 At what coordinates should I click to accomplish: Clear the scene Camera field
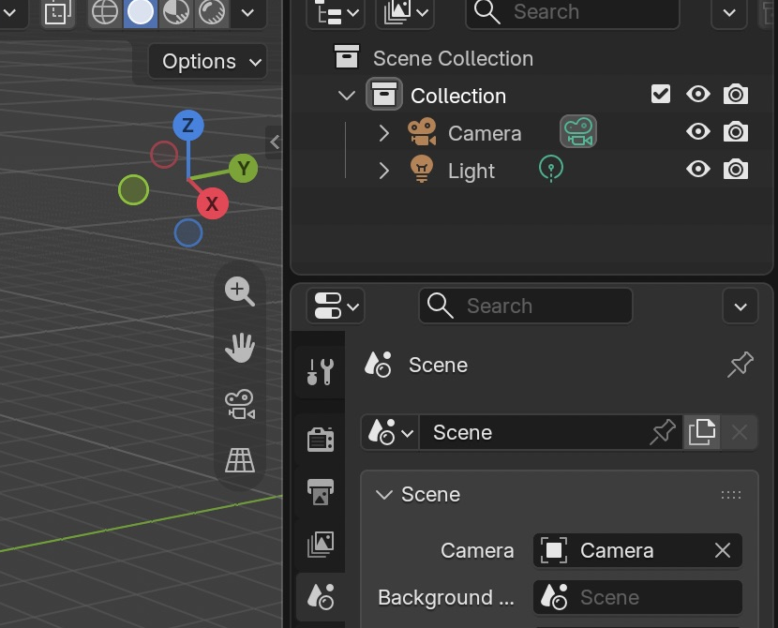(723, 550)
